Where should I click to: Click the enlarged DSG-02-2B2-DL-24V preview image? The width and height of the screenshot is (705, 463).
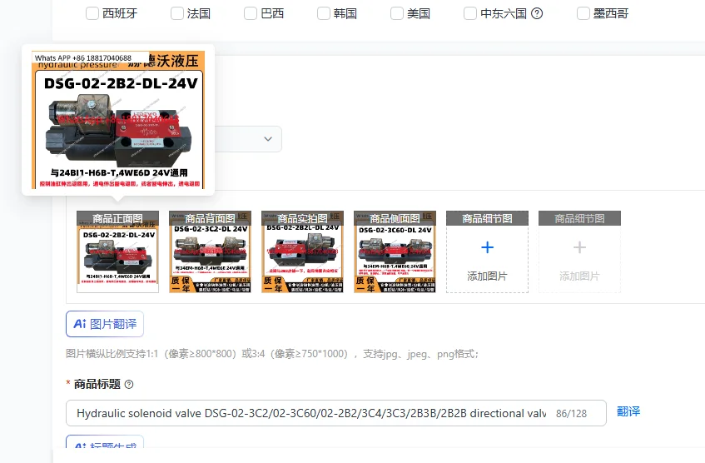pos(118,120)
